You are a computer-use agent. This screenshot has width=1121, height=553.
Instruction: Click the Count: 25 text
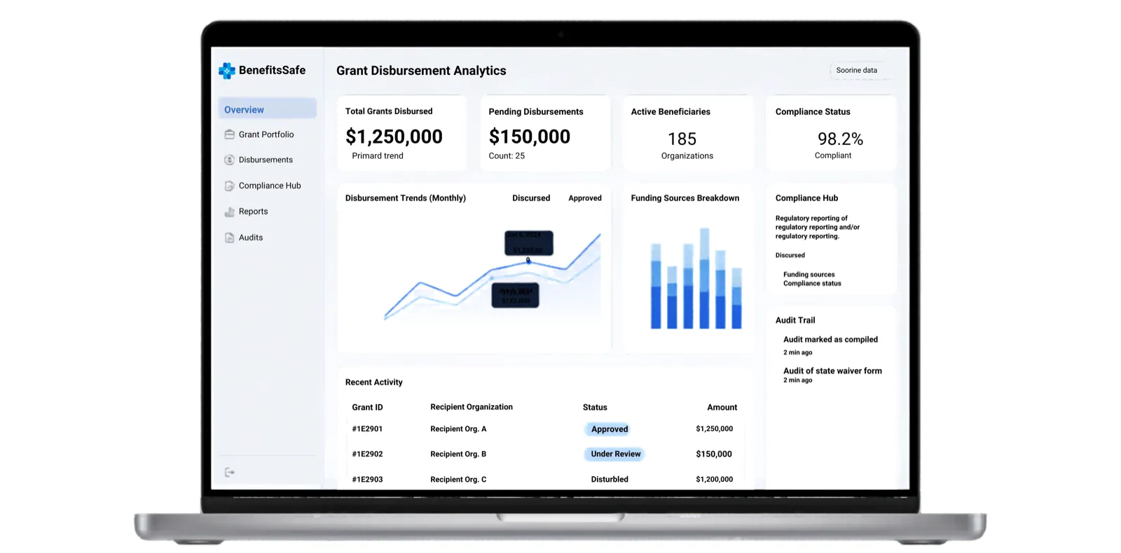coord(507,156)
